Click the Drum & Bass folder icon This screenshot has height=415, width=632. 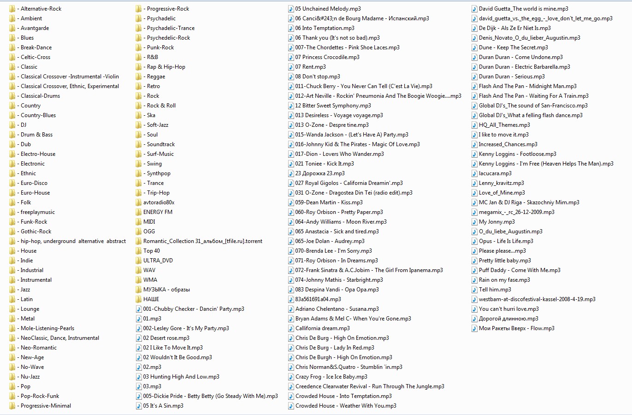[x=12, y=135]
